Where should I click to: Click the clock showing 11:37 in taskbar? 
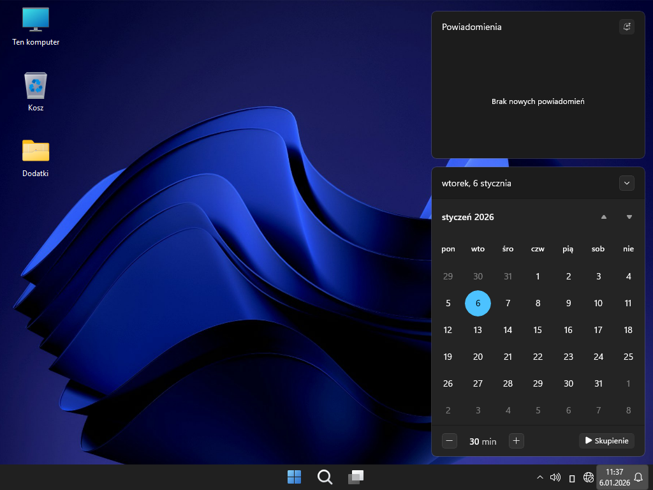click(x=615, y=477)
